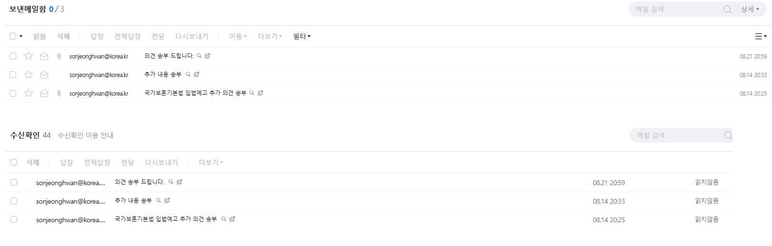Check the box for '의견 송부 드립니다.' sent mail
The height and width of the screenshot is (246, 772).
tap(13, 56)
